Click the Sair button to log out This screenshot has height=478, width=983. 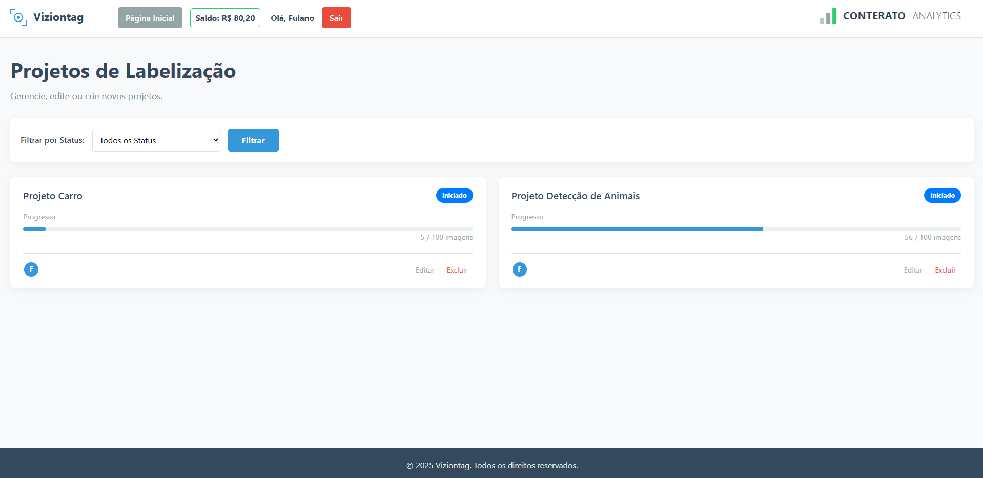coord(336,17)
